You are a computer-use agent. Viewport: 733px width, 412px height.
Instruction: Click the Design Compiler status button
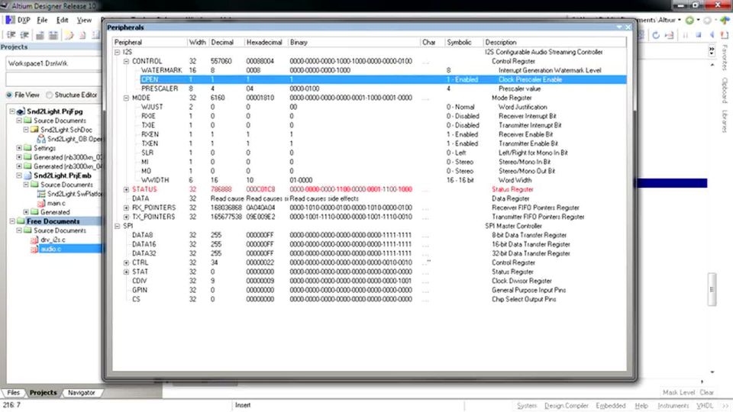(566, 405)
